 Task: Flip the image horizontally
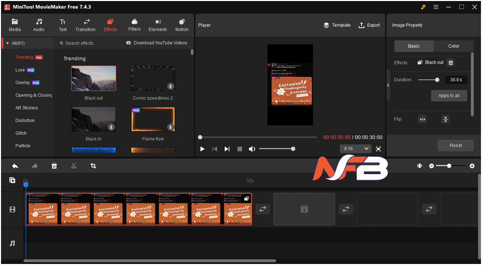(422, 119)
